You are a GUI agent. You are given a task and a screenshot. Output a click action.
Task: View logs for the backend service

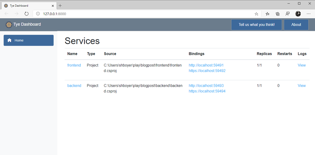[x=301, y=86]
